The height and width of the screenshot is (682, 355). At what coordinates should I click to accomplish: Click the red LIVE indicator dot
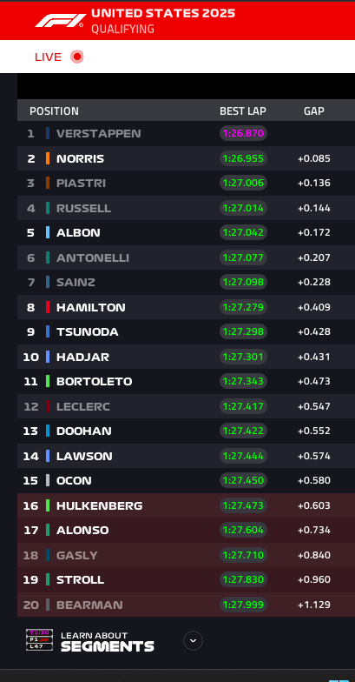coord(77,57)
